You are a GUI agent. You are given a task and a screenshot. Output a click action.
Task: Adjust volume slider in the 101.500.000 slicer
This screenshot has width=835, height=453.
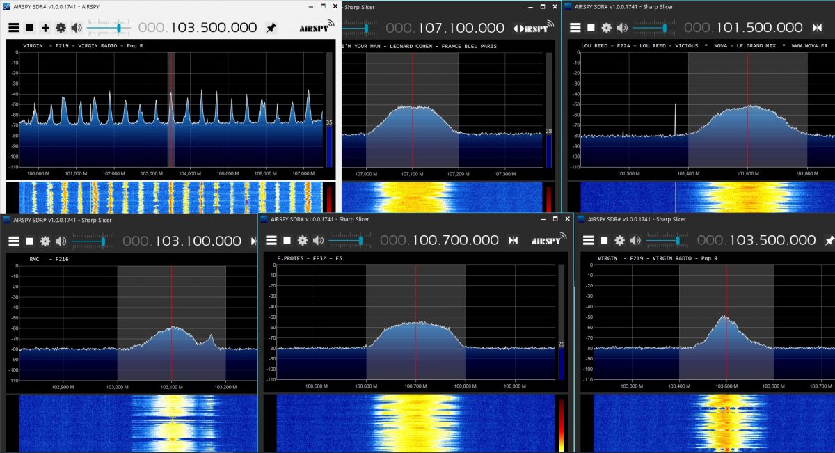[x=654, y=28]
